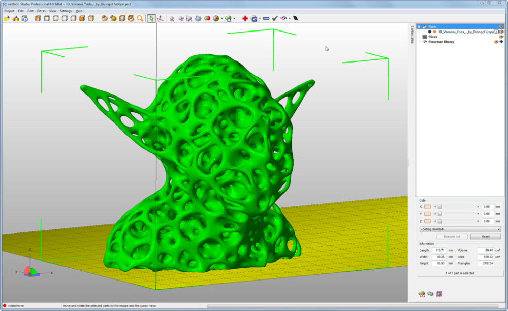This screenshot has width=508, height=311.
Task: Select Structure library in the tree
Action: [x=441, y=42]
